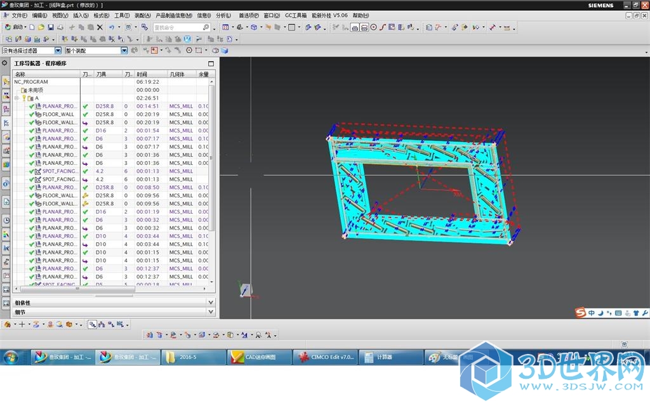Switch navigator to Geometry view icon
Screen dimensions: 650x406
coord(111,324)
